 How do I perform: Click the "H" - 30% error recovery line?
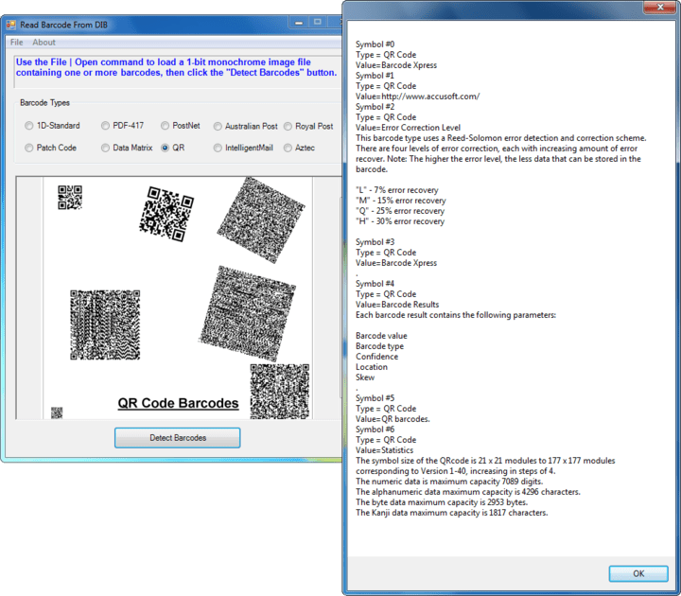click(400, 221)
